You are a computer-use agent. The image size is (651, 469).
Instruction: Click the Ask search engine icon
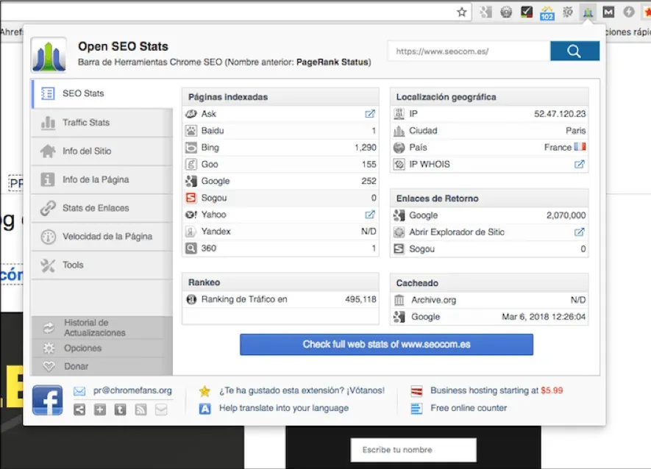[x=191, y=114]
